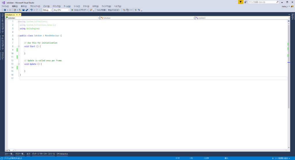Click the vertical scrollbar in the editor

click(x=289, y=66)
